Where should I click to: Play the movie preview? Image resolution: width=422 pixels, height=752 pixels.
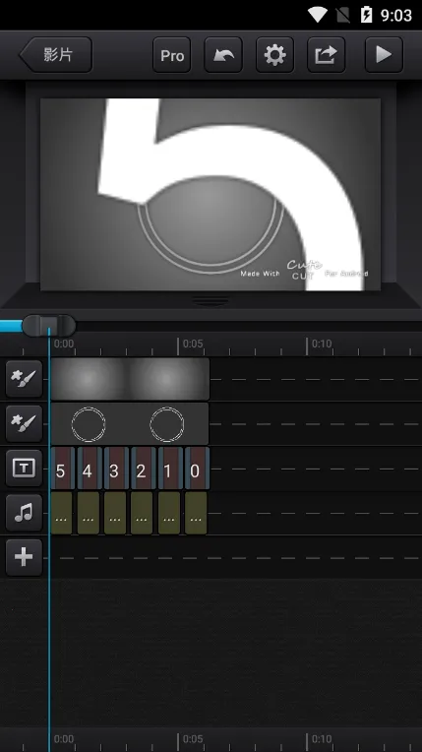384,55
